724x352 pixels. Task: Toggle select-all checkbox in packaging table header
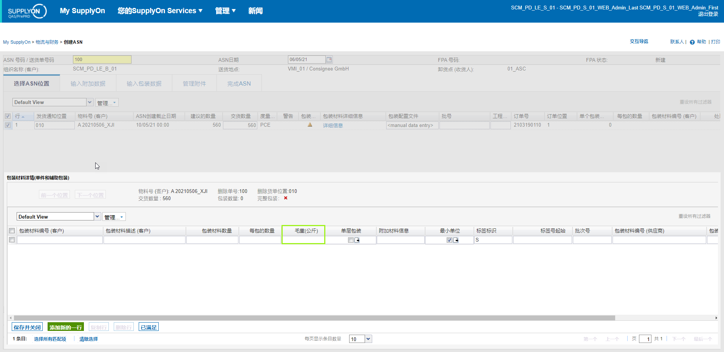12,231
